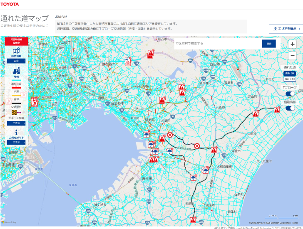303x229 pixels.
Task: Open the upper warning marker south of 佐倉
Action: pyautogui.click(x=181, y=87)
